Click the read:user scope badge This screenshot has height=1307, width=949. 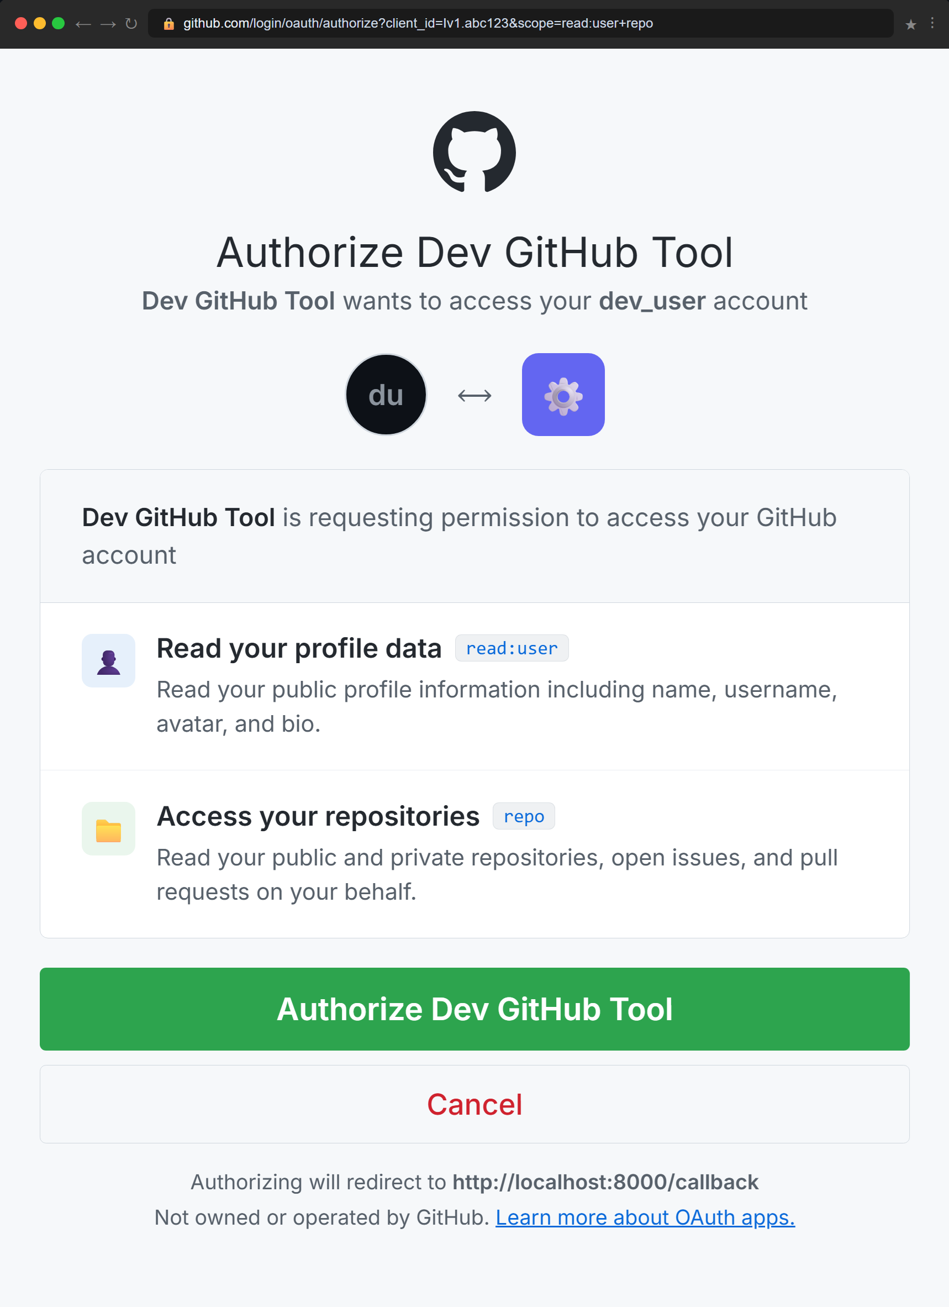(512, 648)
